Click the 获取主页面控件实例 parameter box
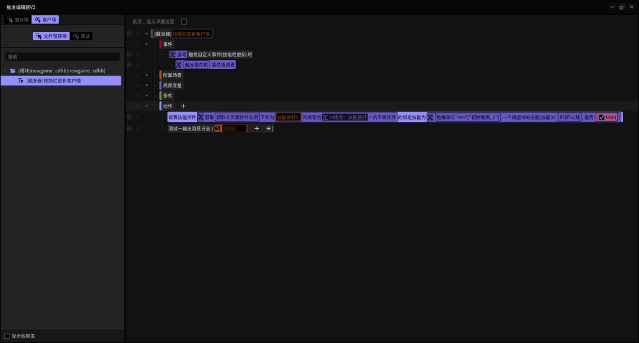639x343 pixels. coord(237,117)
